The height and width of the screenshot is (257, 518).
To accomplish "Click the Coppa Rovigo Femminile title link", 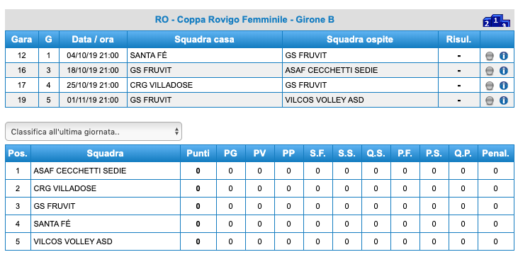I will pos(244,20).
